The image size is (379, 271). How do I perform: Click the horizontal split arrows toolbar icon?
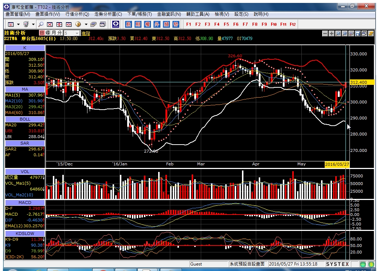click(69, 24)
